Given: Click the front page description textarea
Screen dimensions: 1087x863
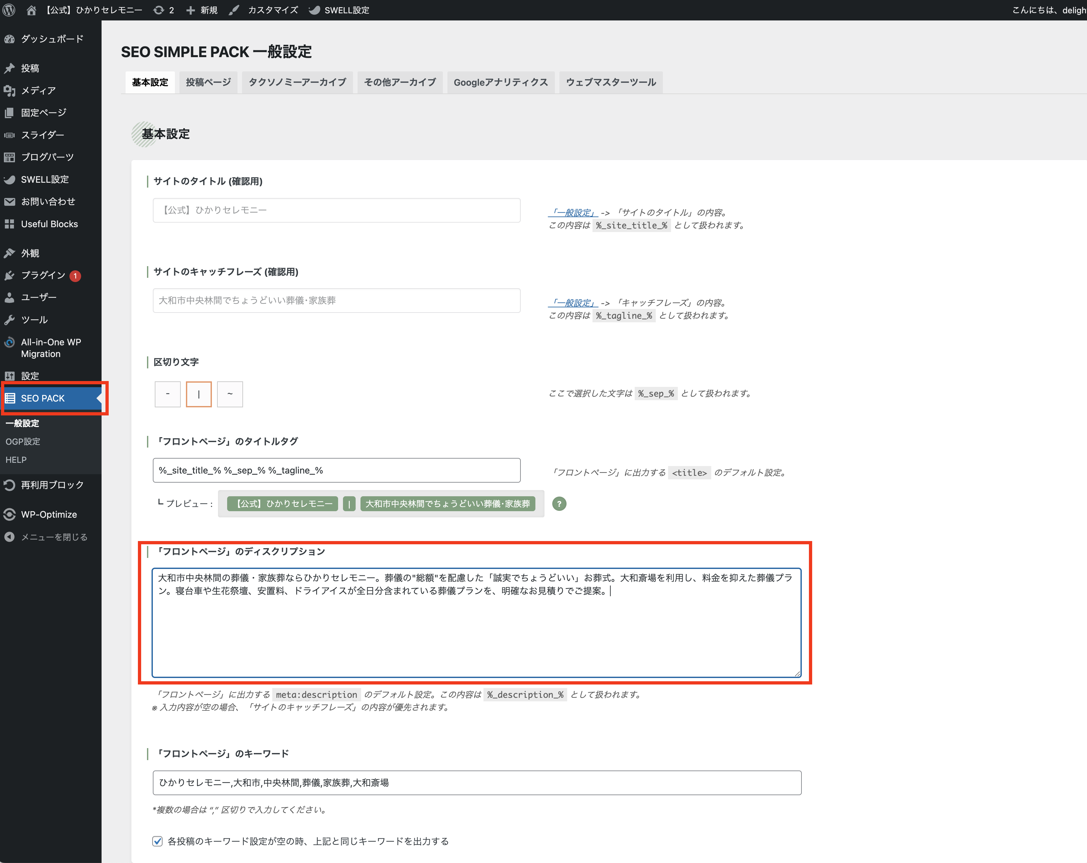Looking at the screenshot, I should pyautogui.click(x=476, y=623).
